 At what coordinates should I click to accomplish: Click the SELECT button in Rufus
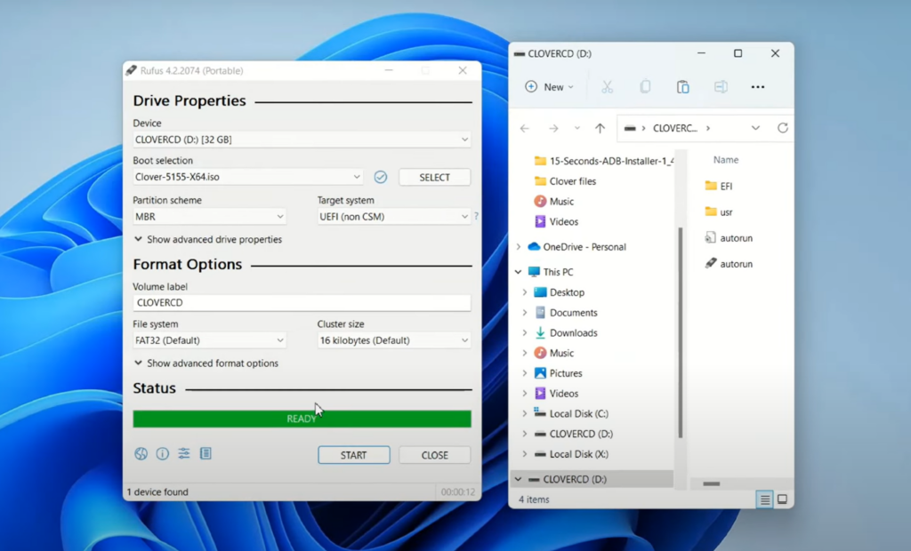click(x=434, y=177)
